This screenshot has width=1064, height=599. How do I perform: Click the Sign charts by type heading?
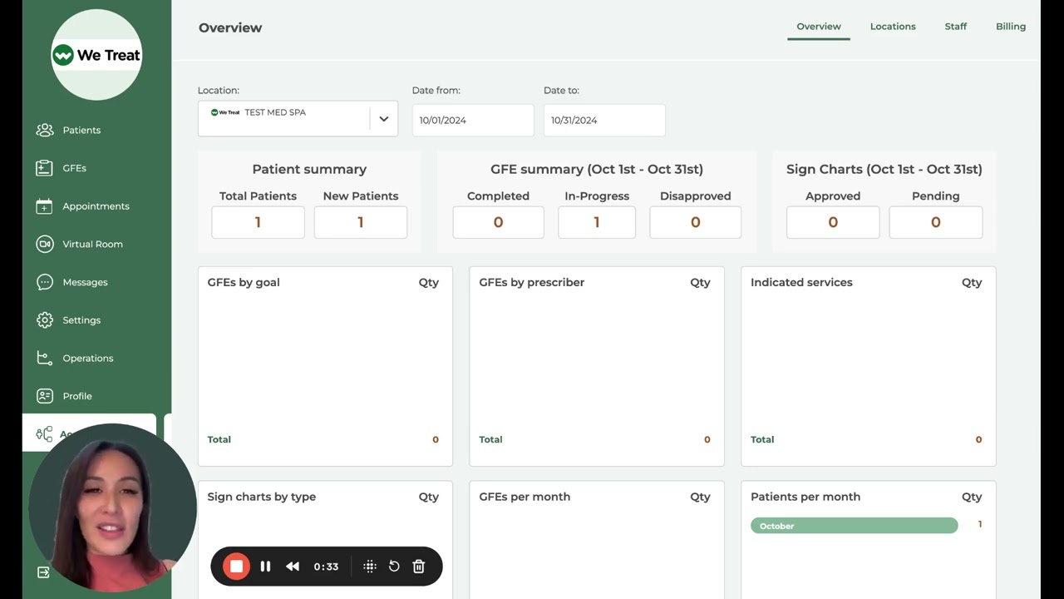[261, 497]
